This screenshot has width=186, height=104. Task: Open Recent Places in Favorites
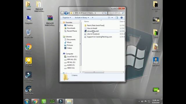pyautogui.click(x=72, y=31)
